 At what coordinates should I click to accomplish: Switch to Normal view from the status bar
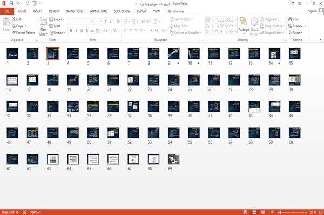click(245, 212)
